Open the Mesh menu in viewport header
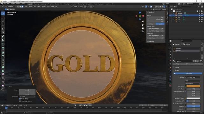The height and width of the screenshot is (114, 204). pos(39,6)
